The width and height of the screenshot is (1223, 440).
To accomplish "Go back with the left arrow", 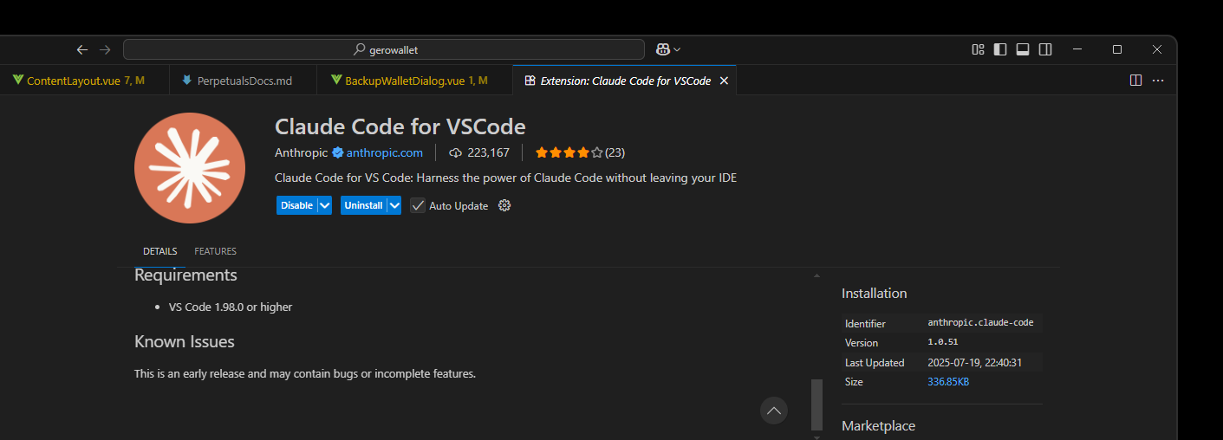I will 82,49.
